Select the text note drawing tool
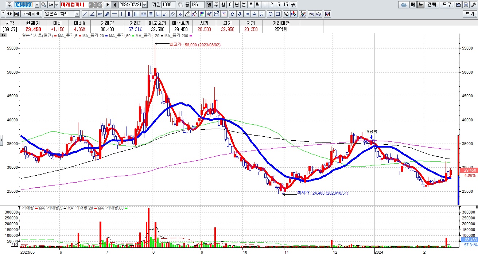The width and height of the screenshot is (478, 254). pyautogui.click(x=262, y=14)
